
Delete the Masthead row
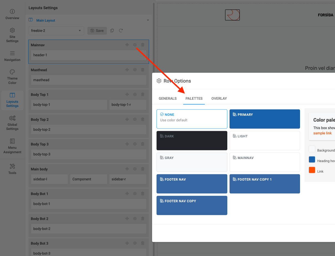click(x=143, y=70)
